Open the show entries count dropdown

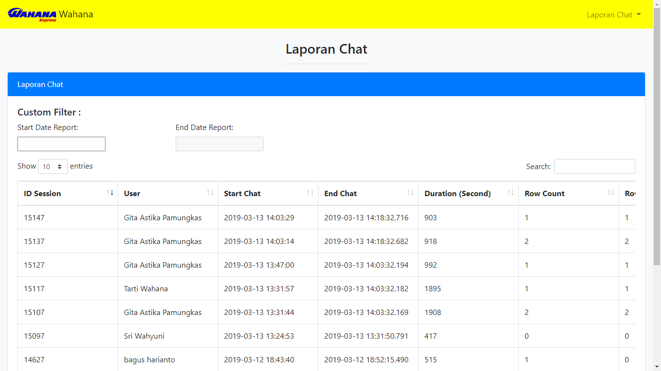(53, 167)
